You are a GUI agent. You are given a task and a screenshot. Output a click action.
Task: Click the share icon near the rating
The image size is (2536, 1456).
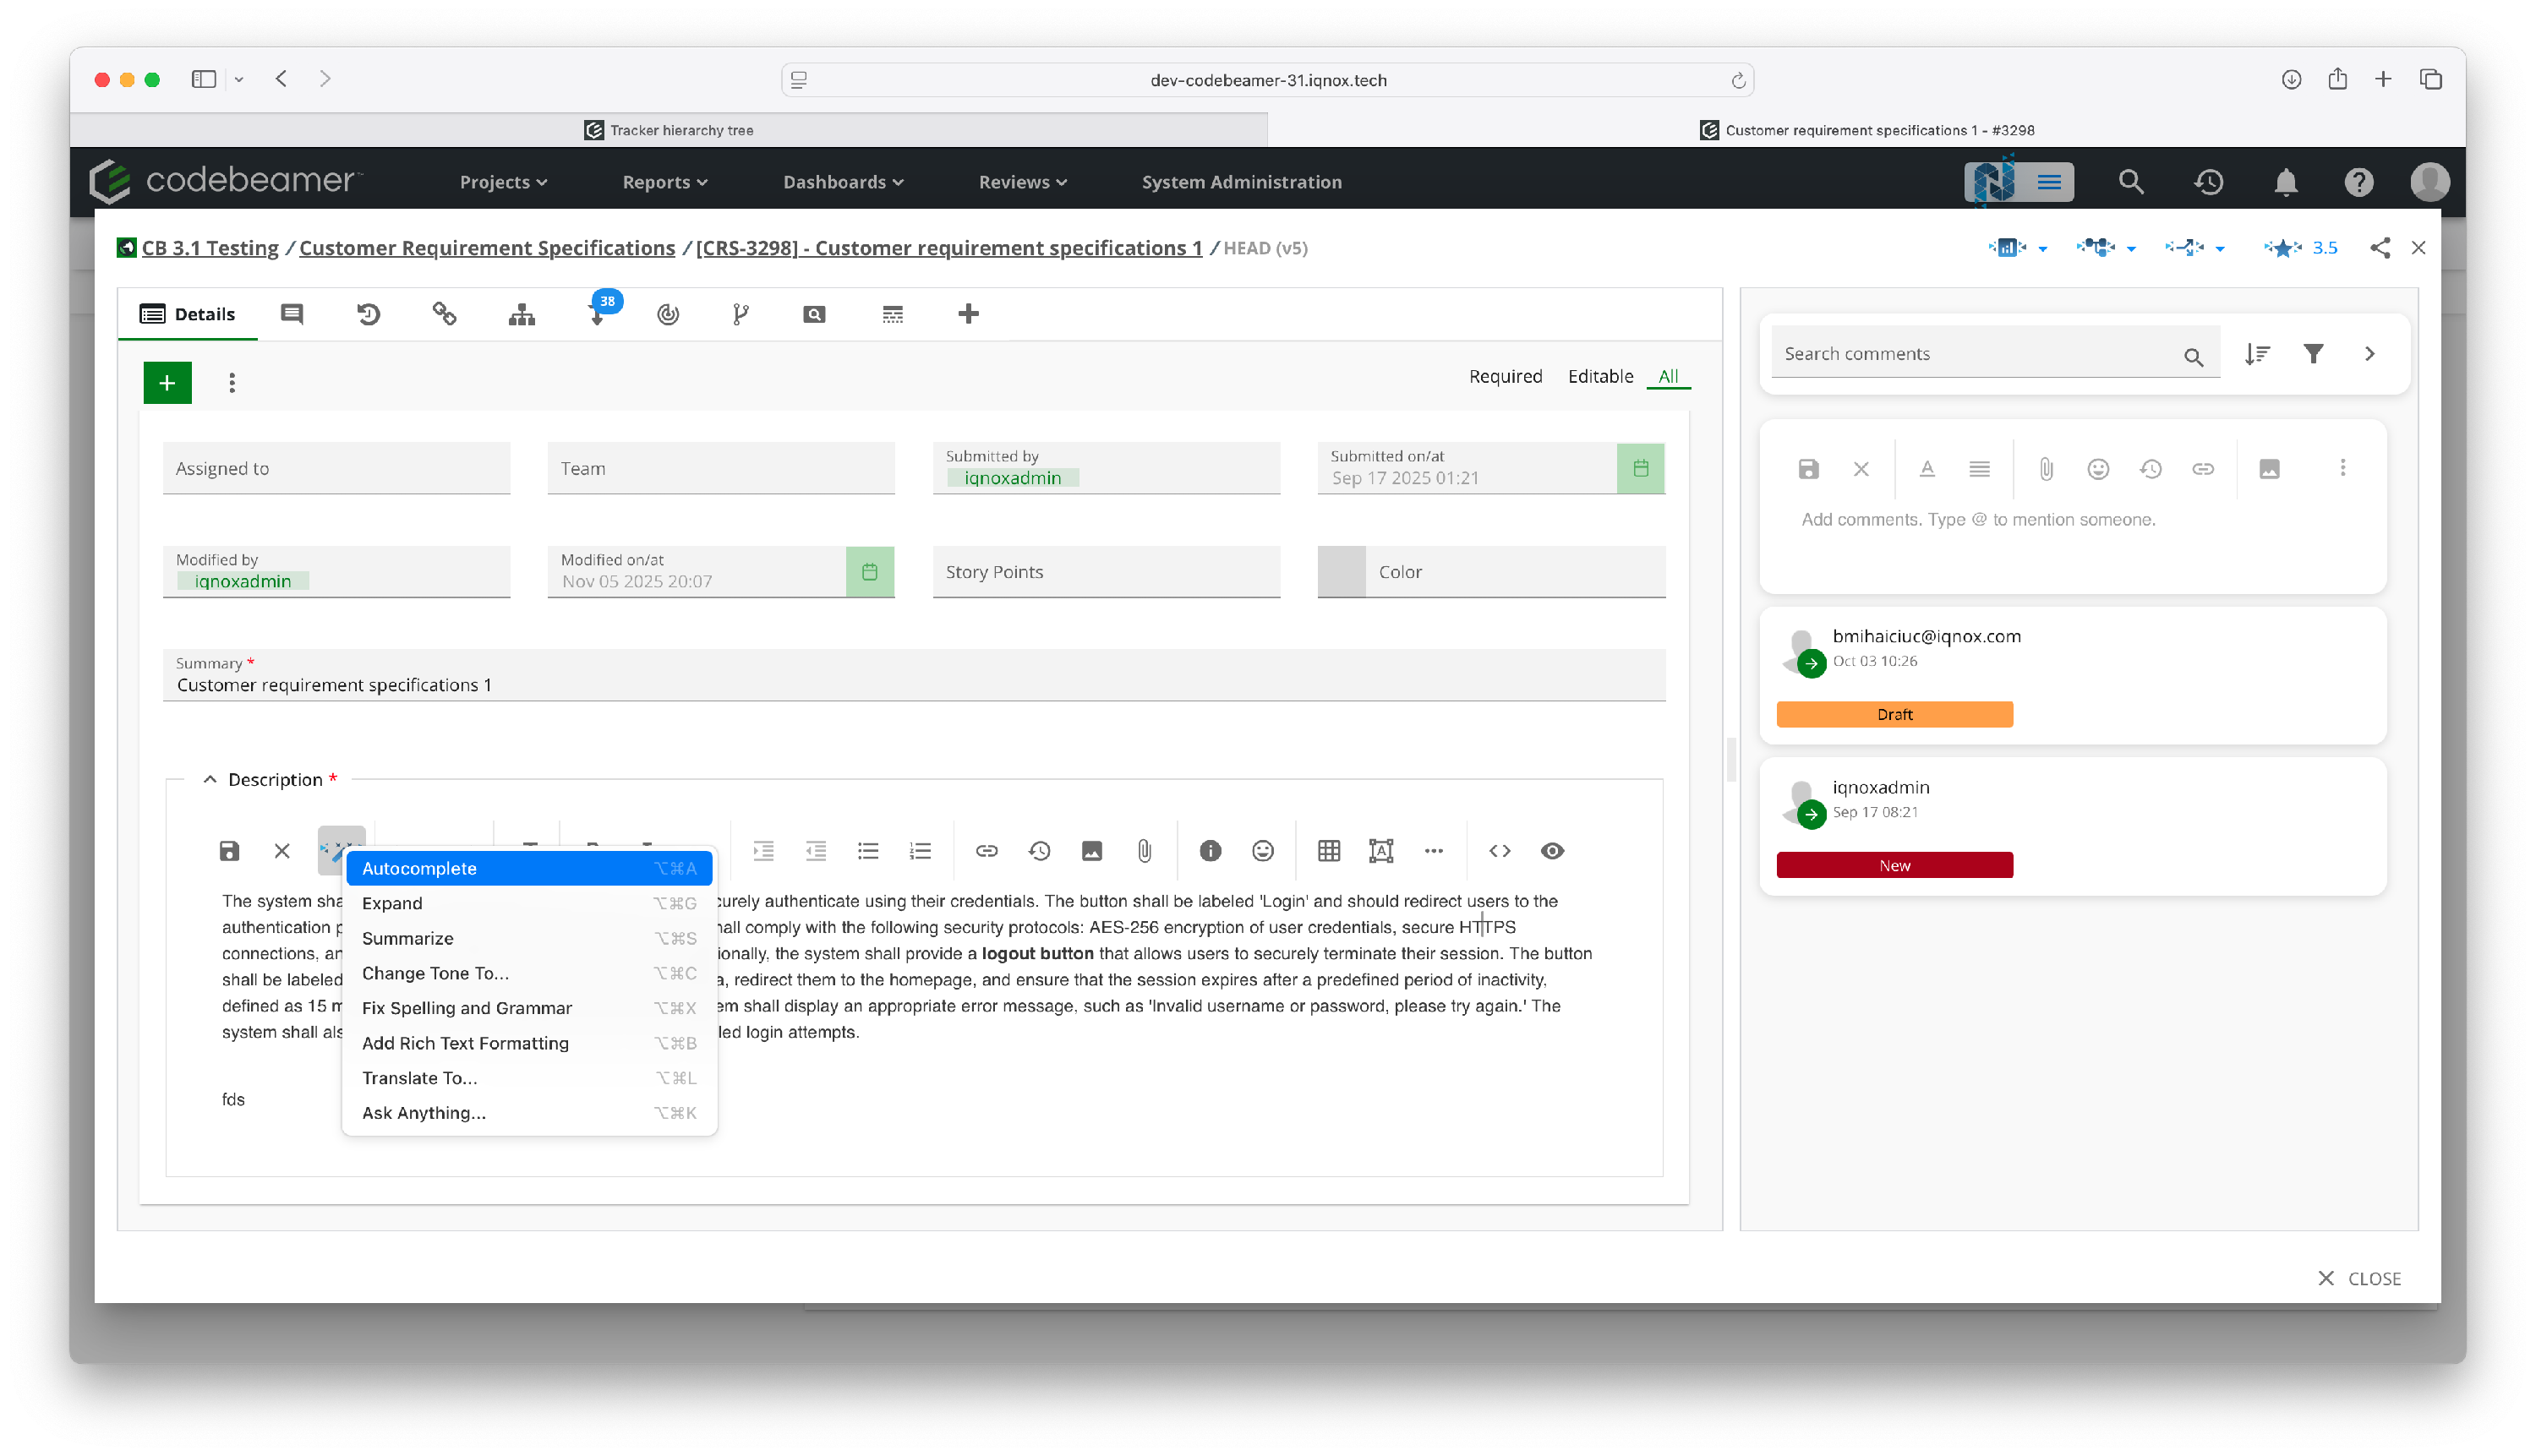coord(2380,248)
